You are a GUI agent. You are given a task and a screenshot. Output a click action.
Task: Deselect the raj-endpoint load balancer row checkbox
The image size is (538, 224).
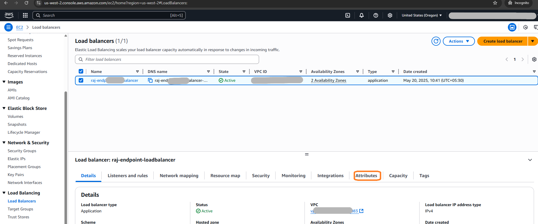[x=81, y=80]
